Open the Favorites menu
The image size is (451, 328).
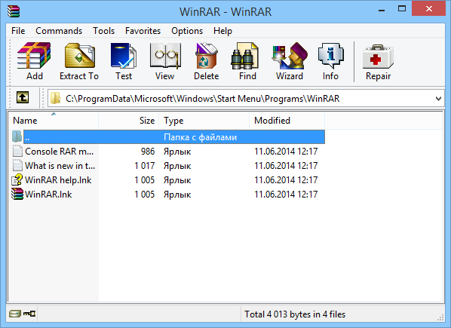(143, 31)
